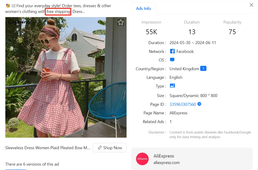Open the country count badge next to United Kingdom
This screenshot has width=258, height=170.
203,68
